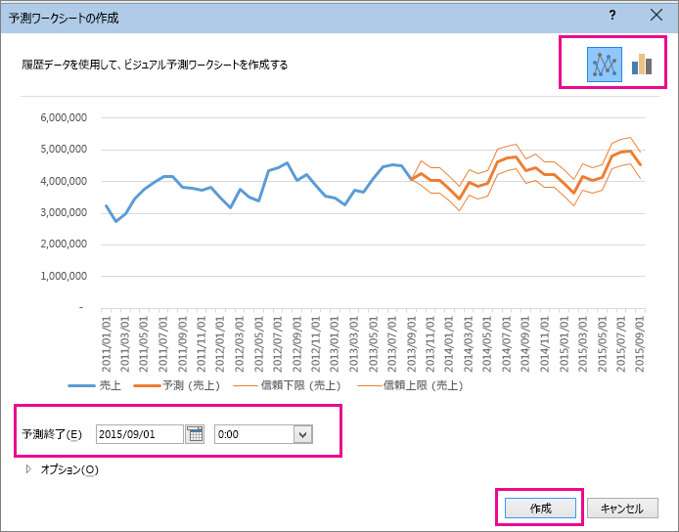Click the 5,000,000 axis label
This screenshot has height=532, width=679.
pyautogui.click(x=64, y=150)
